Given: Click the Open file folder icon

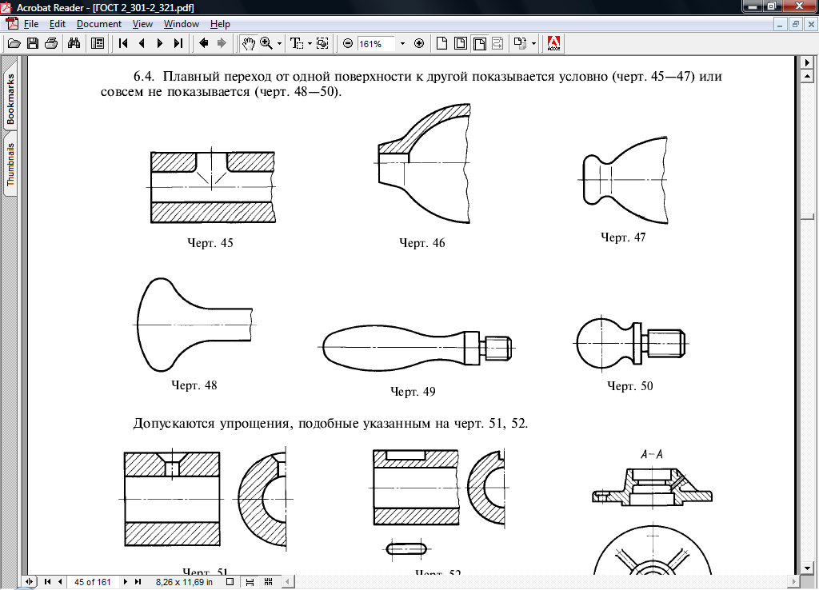Looking at the screenshot, I should tap(14, 43).
